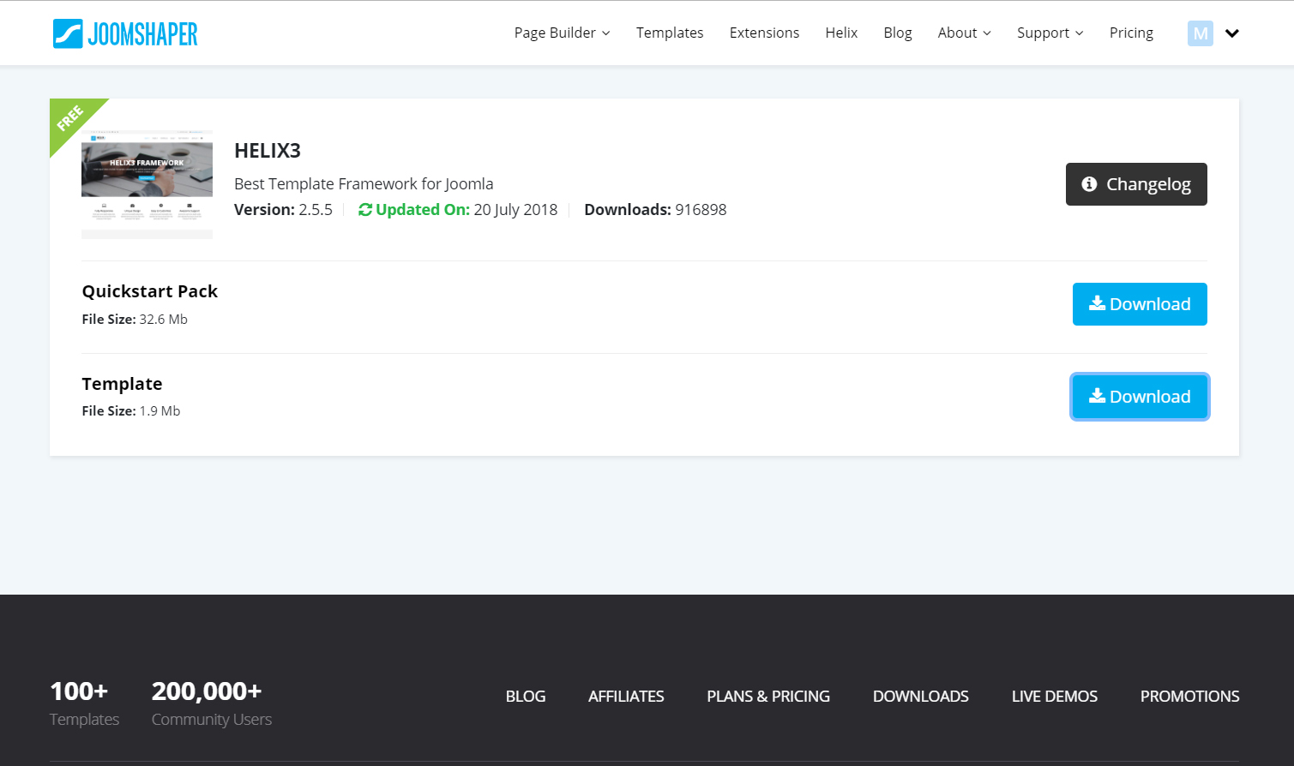Click the 200,000+ Community Users stat
Viewport: 1294px width, 766px height.
(x=212, y=703)
